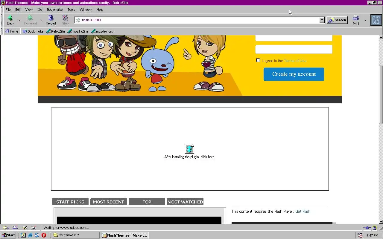Launch Opera from the quick launch bar

click(44, 235)
